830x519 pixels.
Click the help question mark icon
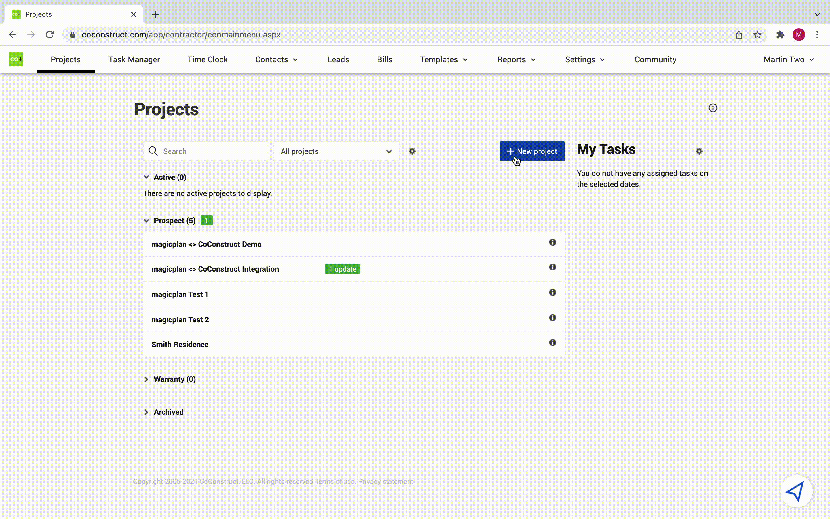(x=713, y=108)
